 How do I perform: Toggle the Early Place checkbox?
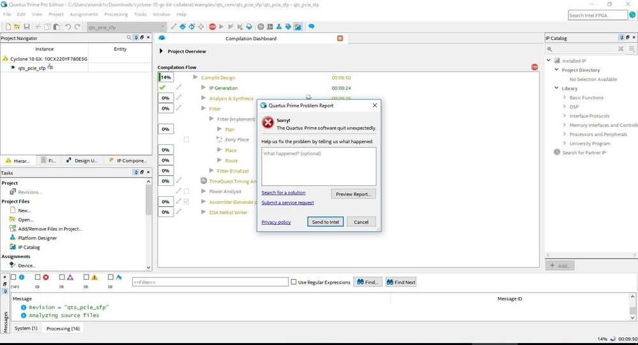click(186, 139)
